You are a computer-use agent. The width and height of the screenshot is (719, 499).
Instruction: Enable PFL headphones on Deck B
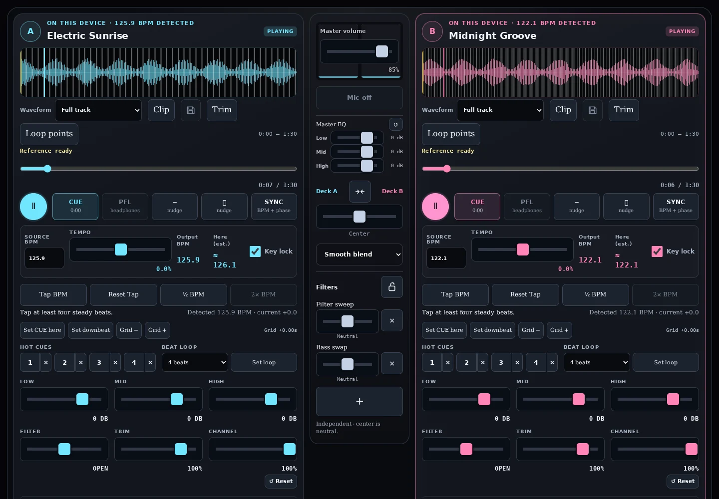coord(527,207)
